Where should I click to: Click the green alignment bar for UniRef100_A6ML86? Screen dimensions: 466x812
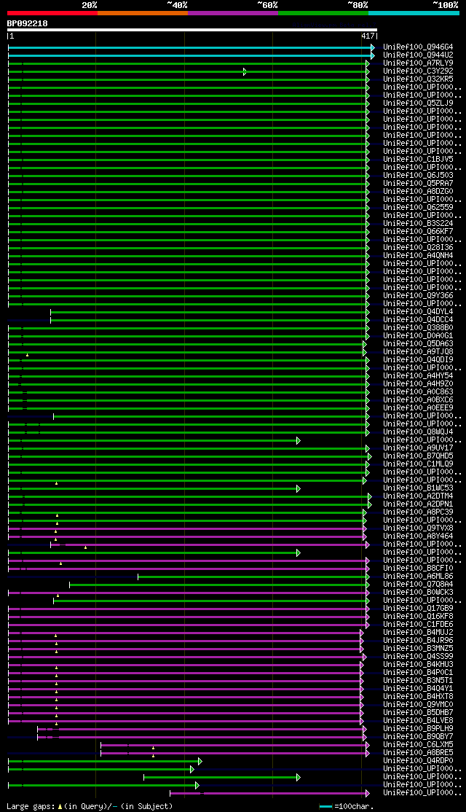253,577
